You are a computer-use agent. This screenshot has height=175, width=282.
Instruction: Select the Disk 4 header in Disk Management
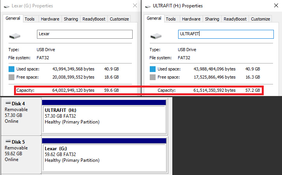coord(21,116)
